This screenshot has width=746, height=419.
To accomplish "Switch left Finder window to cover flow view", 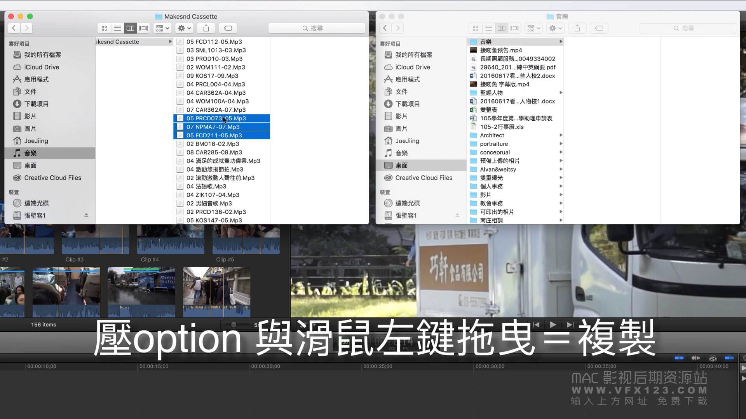I will 144,28.
